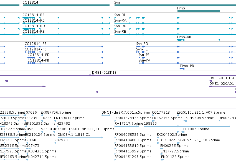Click the 307938 EST label
This screenshot has height=161, width=236.
click(x=61, y=140)
